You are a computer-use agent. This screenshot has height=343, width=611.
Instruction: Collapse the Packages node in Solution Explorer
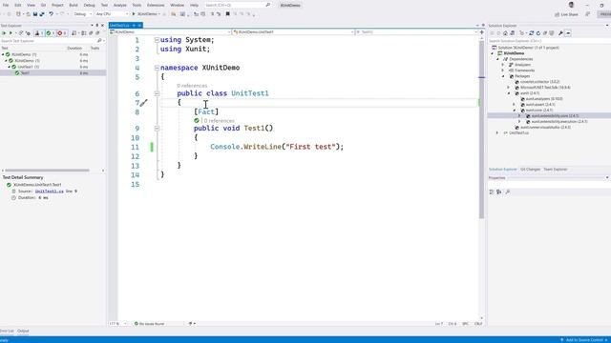503,76
